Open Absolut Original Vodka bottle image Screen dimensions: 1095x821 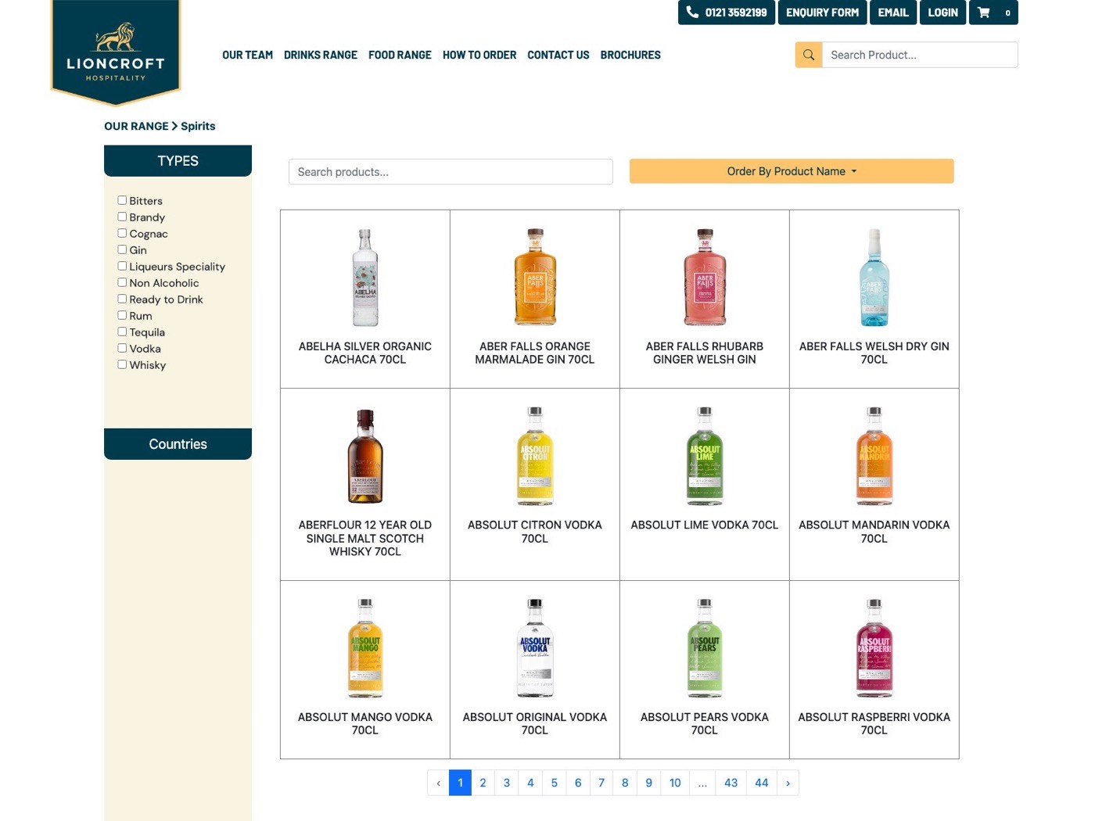click(535, 648)
